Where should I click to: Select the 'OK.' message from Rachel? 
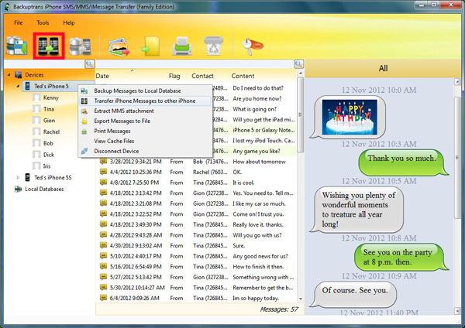[196, 172]
